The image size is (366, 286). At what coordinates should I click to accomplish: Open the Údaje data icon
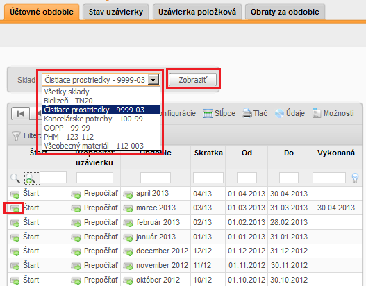click(x=279, y=114)
